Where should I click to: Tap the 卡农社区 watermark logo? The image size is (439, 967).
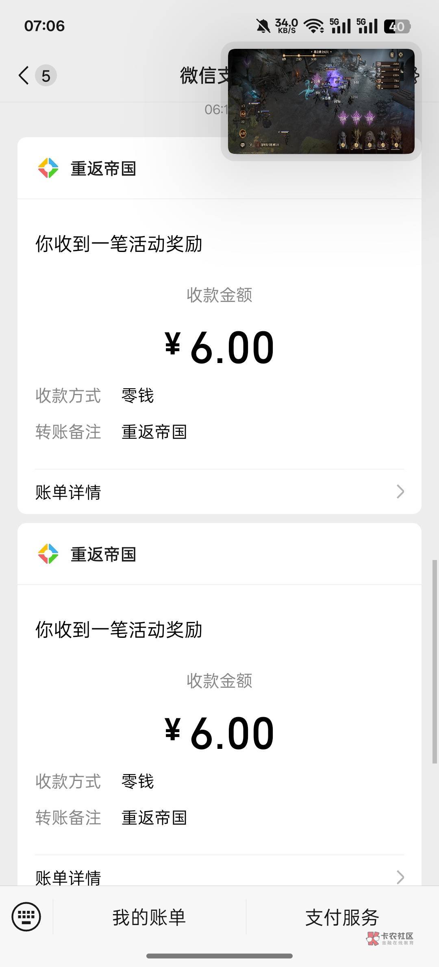[x=390, y=938]
